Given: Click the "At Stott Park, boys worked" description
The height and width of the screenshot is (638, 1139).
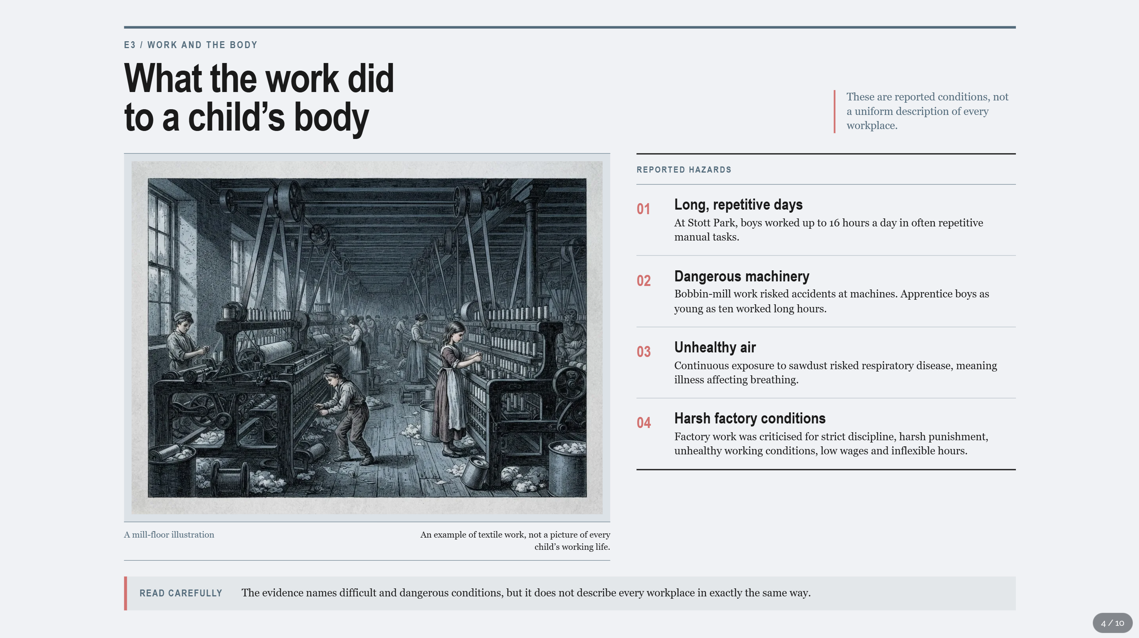Looking at the screenshot, I should pos(829,230).
